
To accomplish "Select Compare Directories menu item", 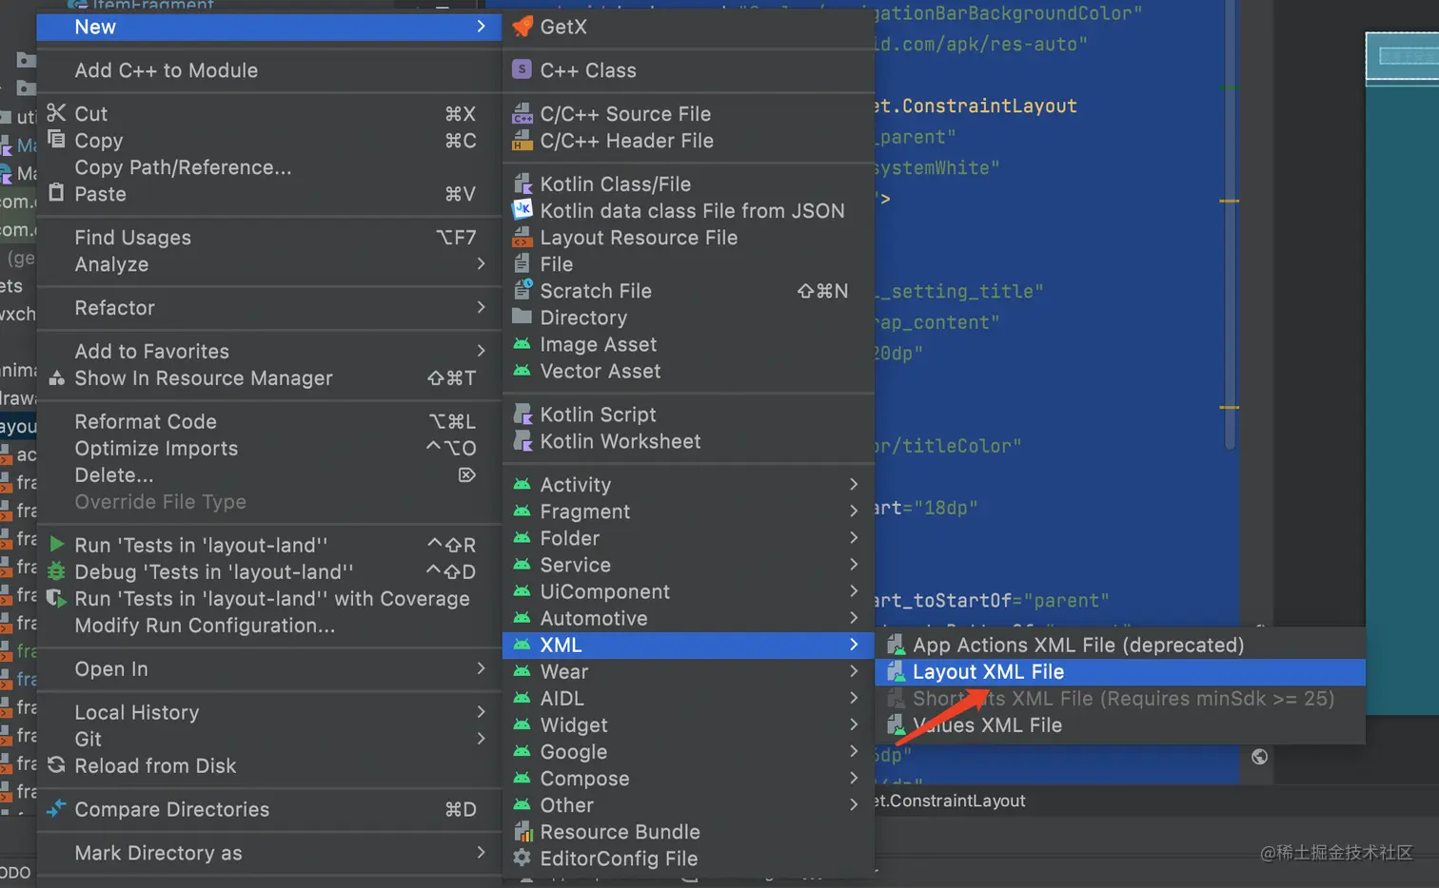I will [x=172, y=809].
